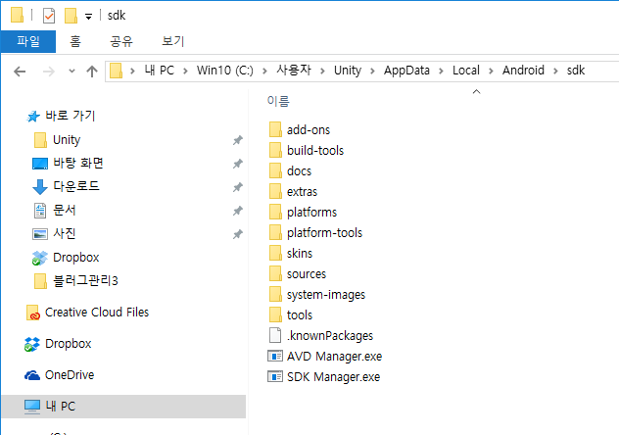The height and width of the screenshot is (435, 619).
Task: Expand the chevron after Win10 (C:)
Action: coord(264,72)
